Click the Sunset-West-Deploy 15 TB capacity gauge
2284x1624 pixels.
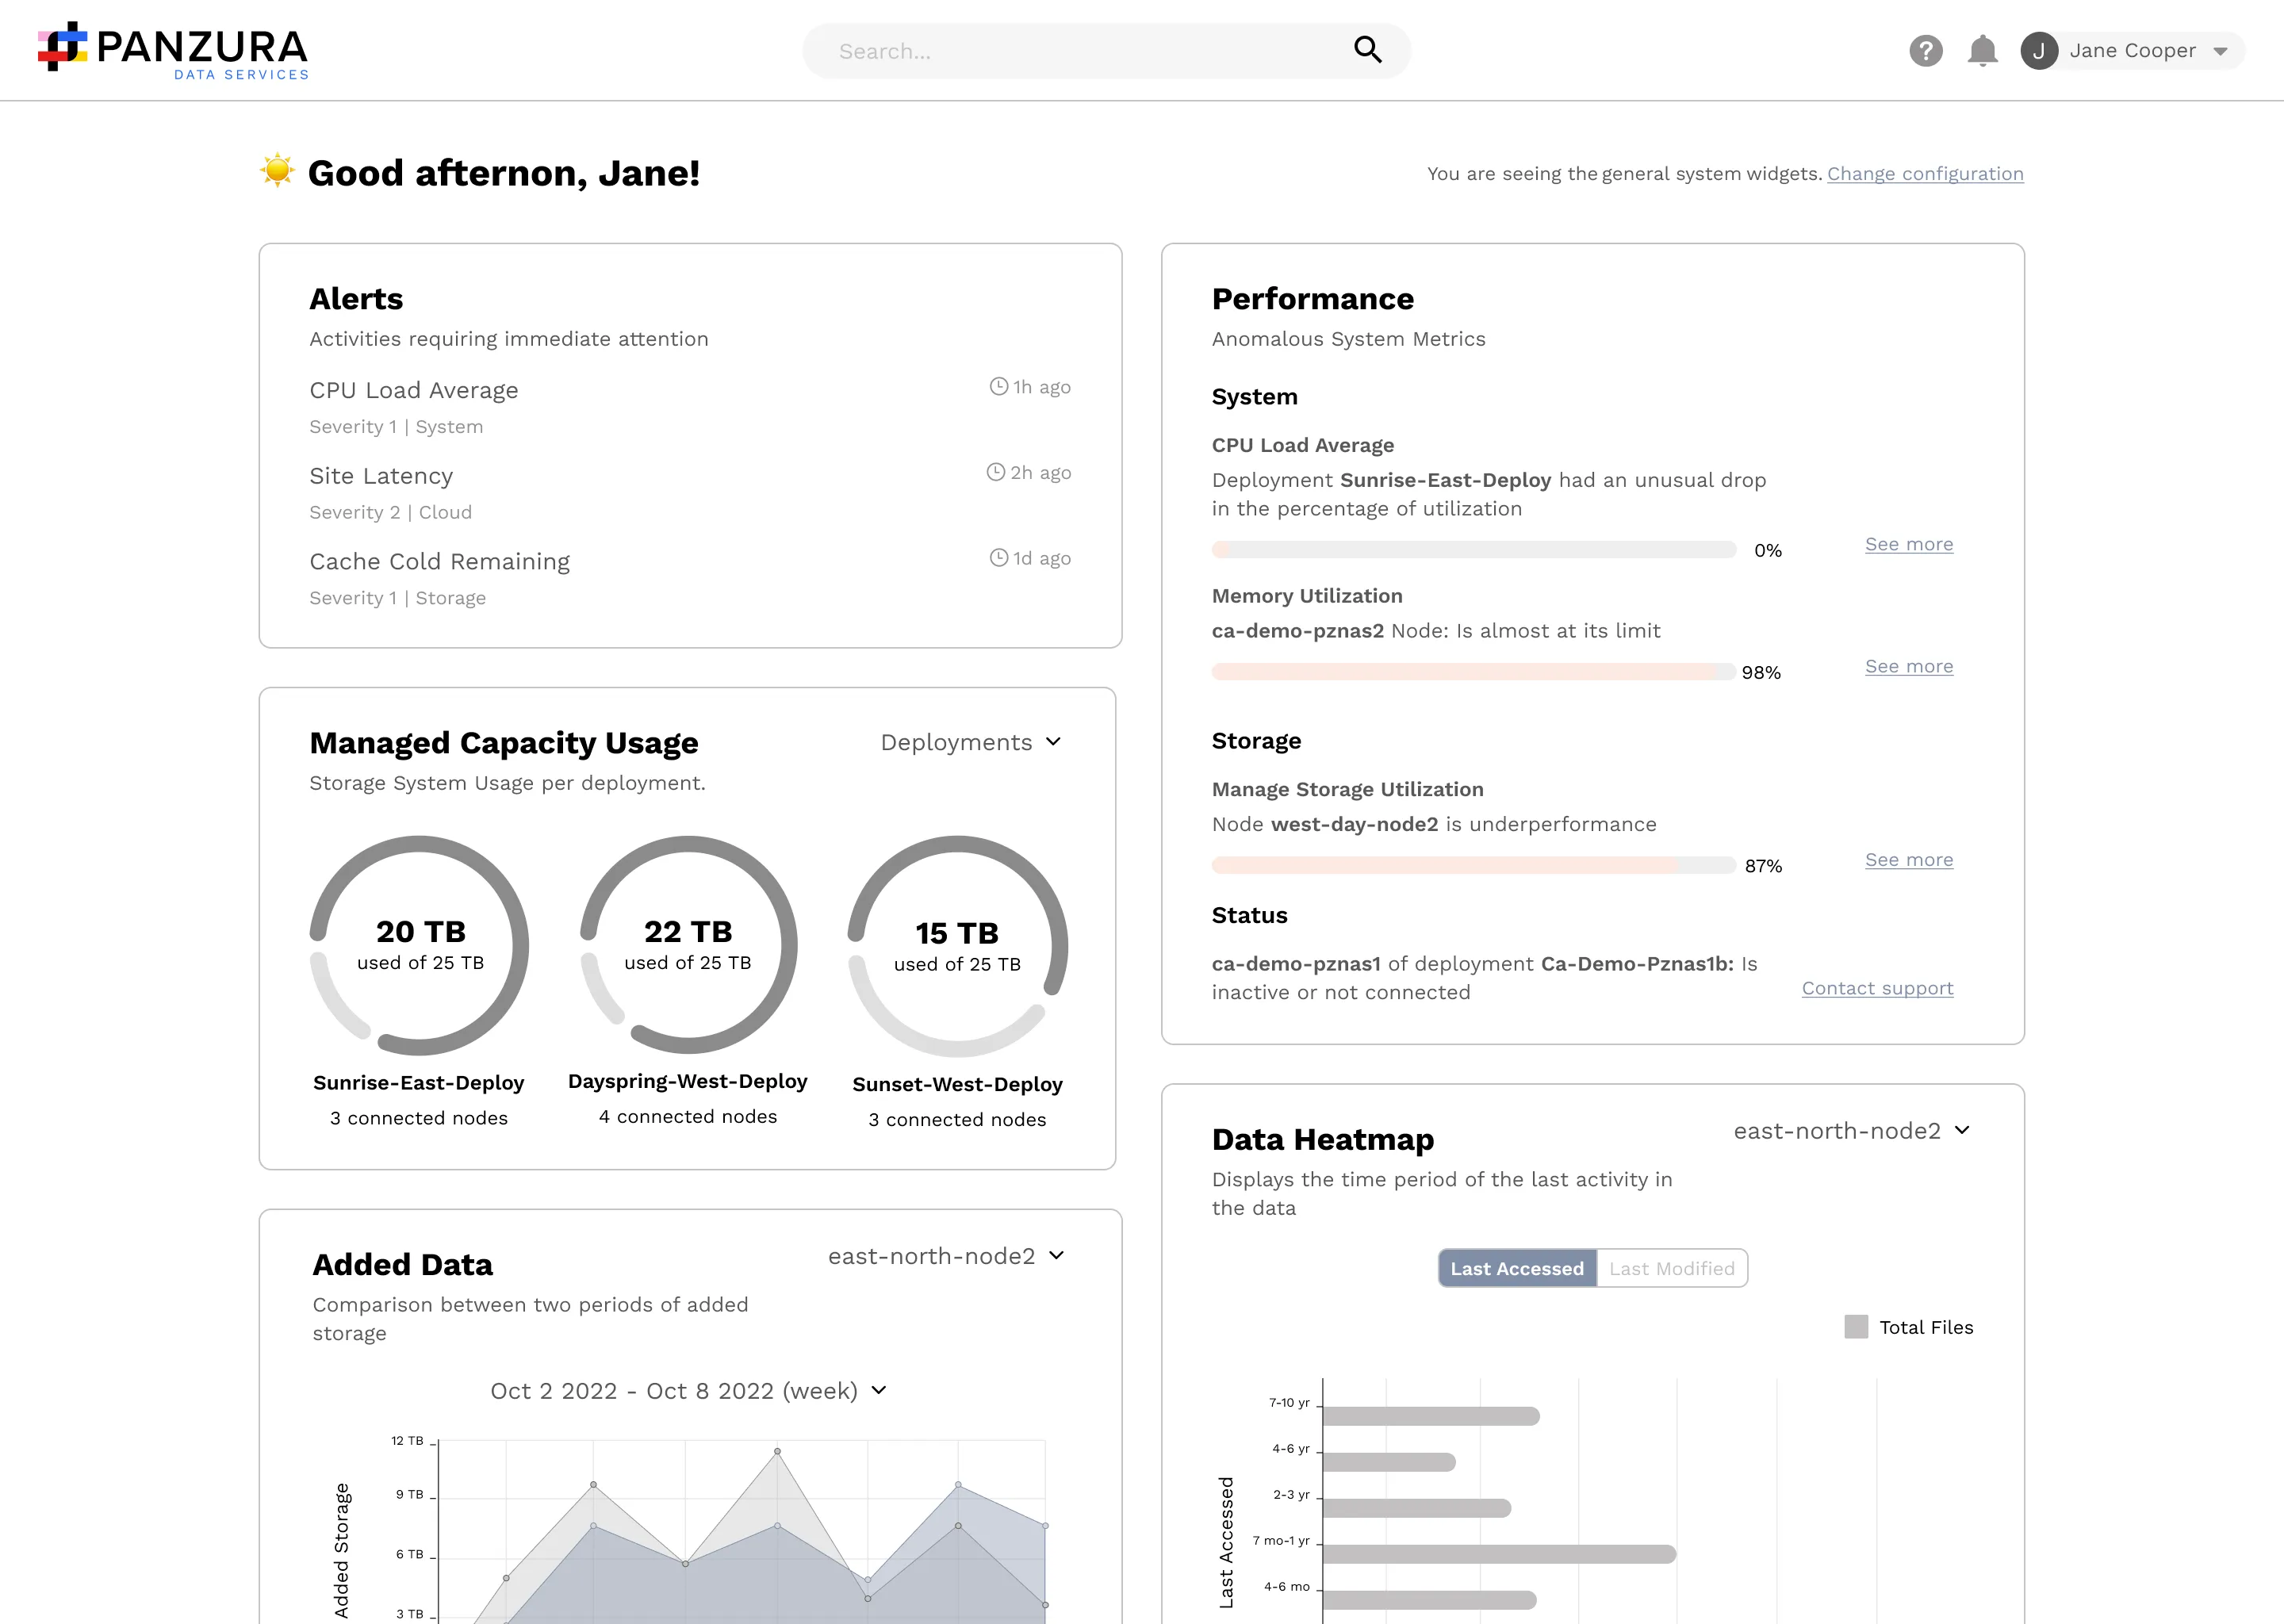(957, 946)
